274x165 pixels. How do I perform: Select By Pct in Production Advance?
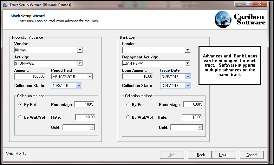pyautogui.click(x=20, y=104)
